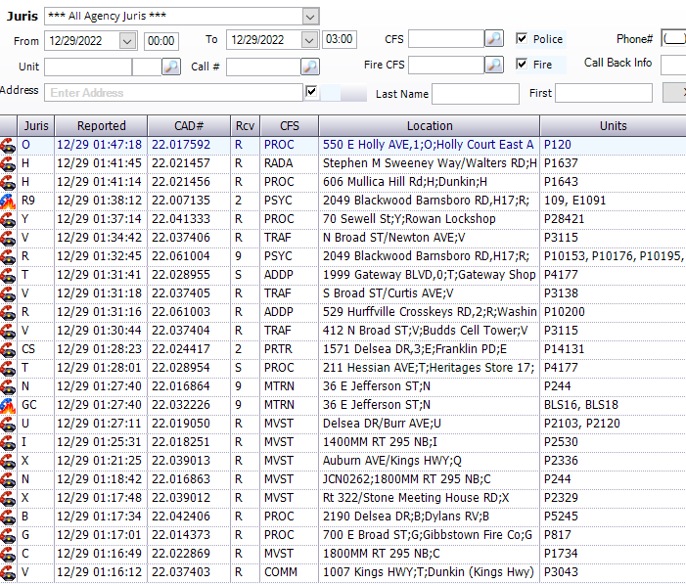This screenshot has width=686, height=584.
Task: Click police icon for CAD# 22.028954
Action: [8, 368]
